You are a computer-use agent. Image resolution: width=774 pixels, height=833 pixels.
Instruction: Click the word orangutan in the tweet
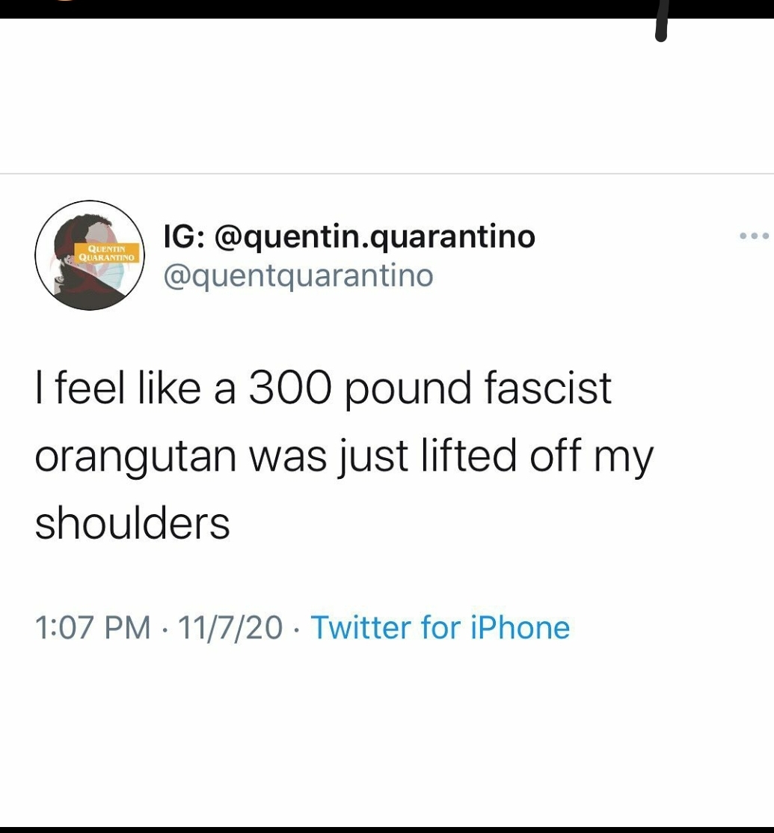pyautogui.click(x=136, y=457)
